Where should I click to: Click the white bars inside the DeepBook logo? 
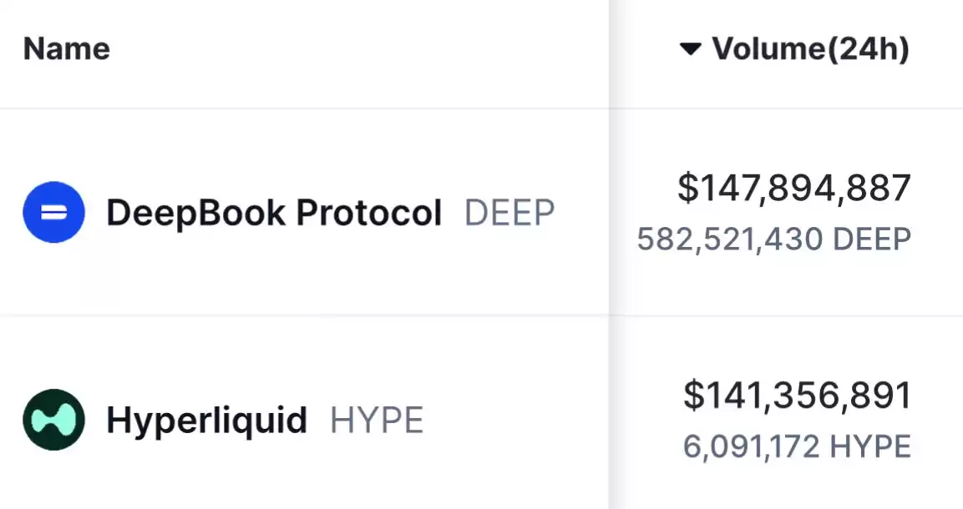54,213
